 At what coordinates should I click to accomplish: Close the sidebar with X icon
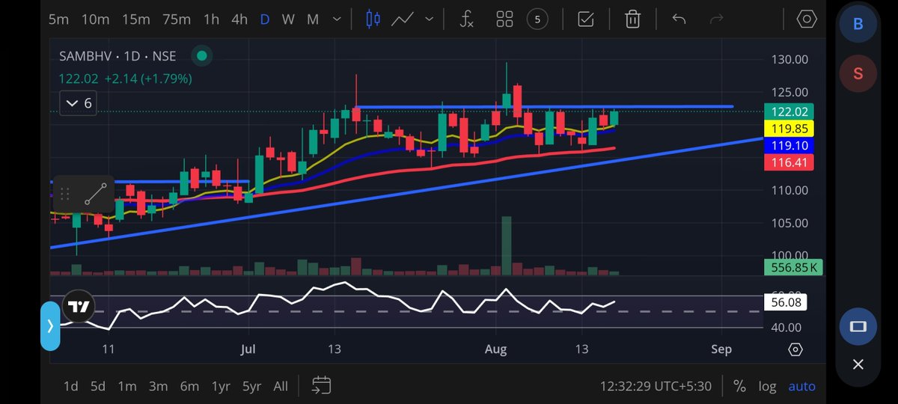click(x=858, y=364)
